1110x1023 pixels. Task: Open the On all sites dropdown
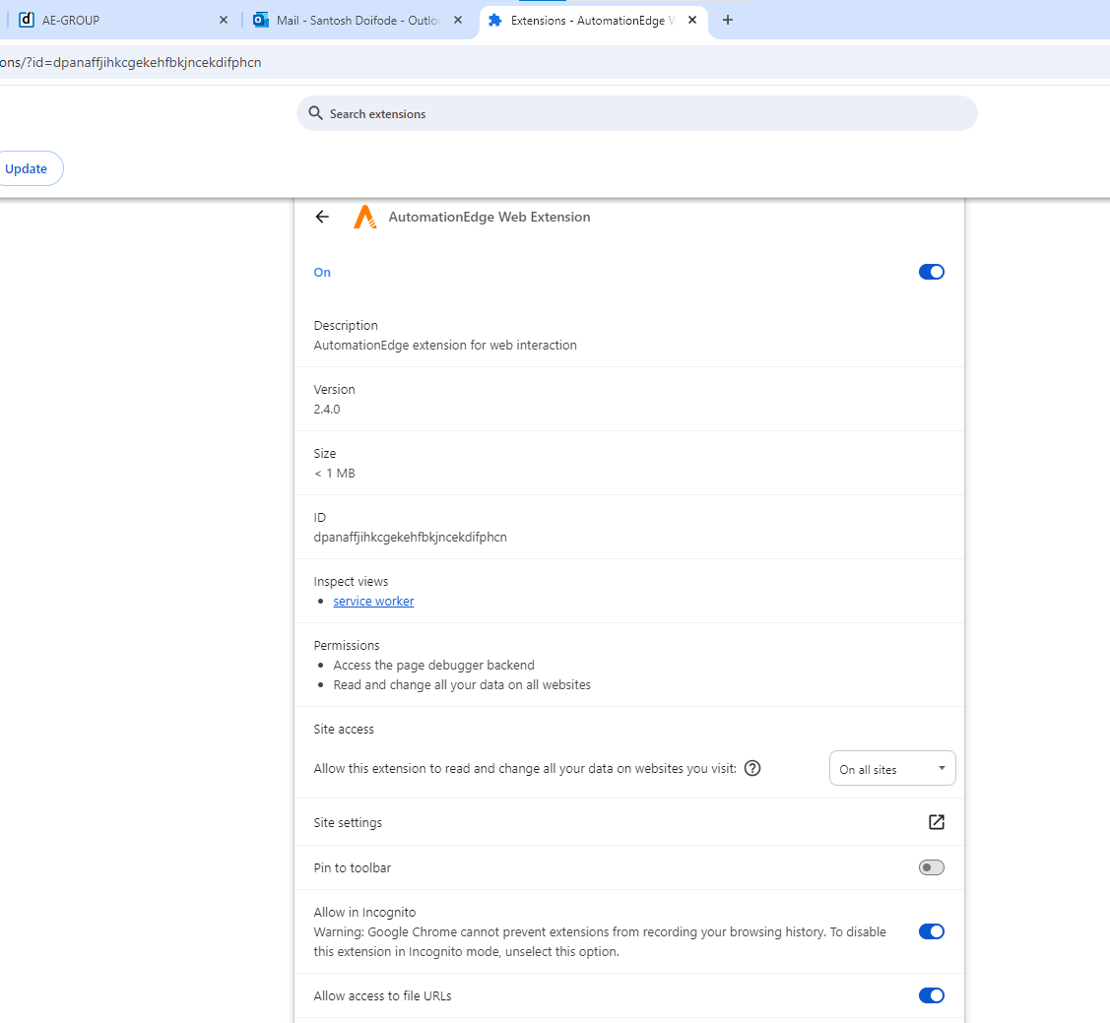point(892,768)
